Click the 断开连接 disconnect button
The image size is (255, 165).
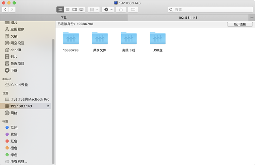point(240,24)
